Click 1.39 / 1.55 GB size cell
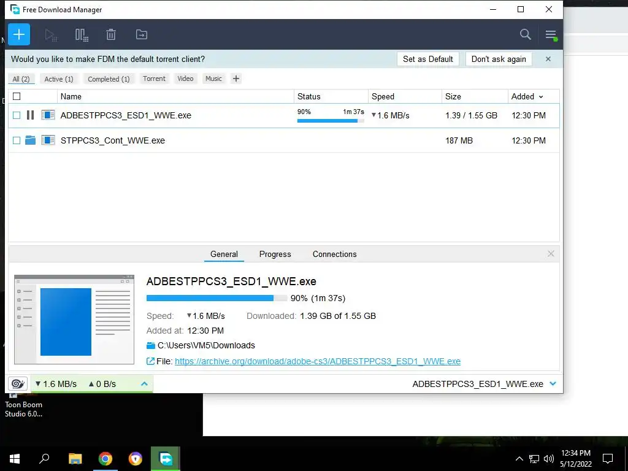Viewport: 628px width, 471px height. coord(471,115)
